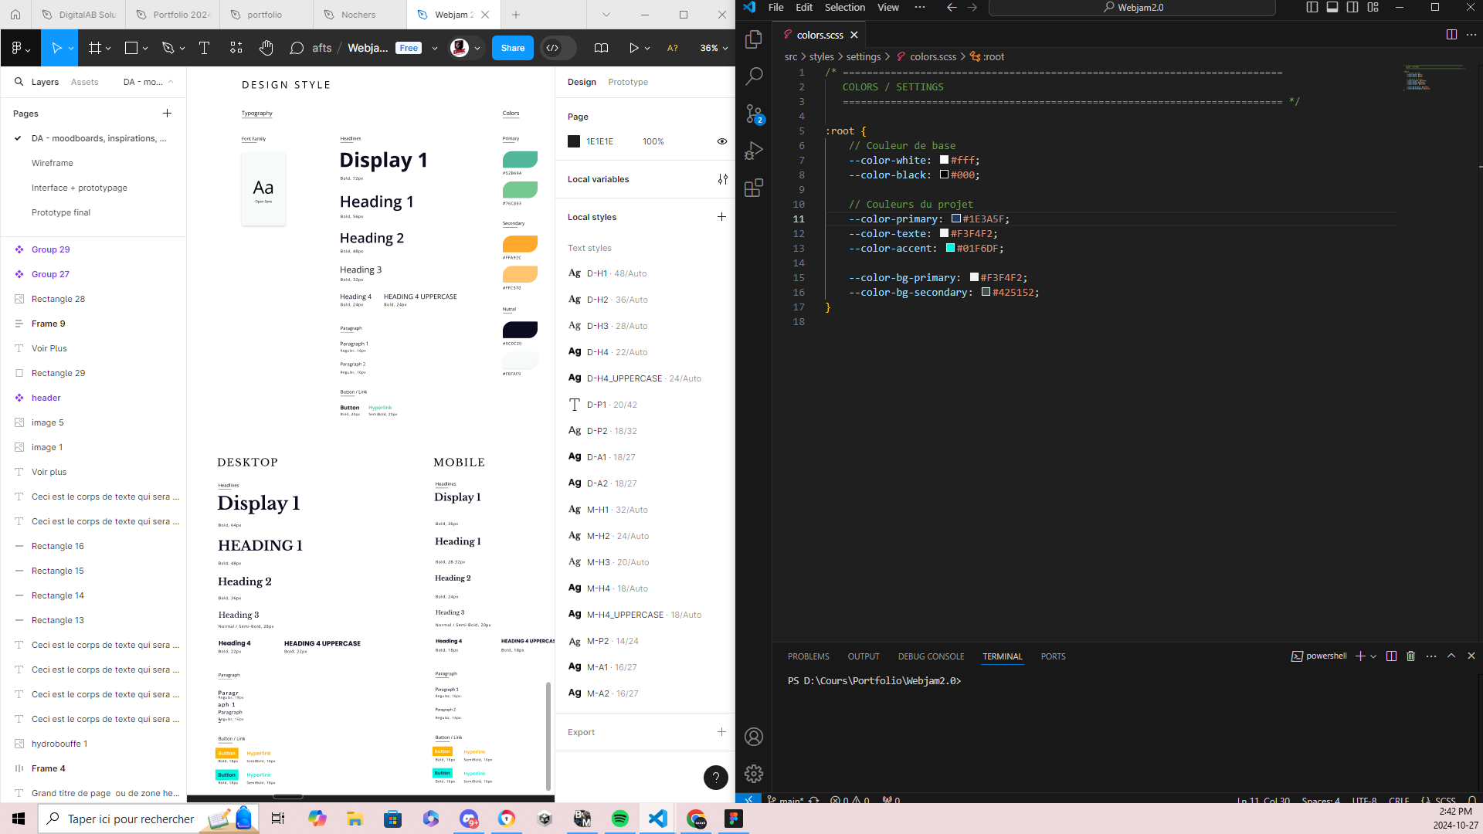1483x834 pixels.
Task: Expand the Local variables section
Action: click(722, 178)
